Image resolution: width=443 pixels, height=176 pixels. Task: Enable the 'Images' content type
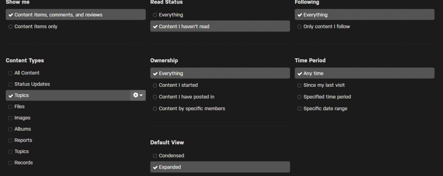10,118
